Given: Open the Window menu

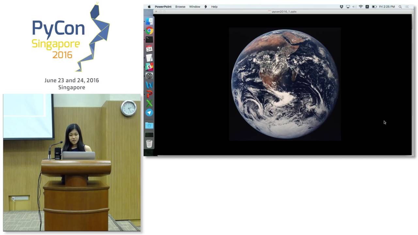Looking at the screenshot, I should 195,7.
